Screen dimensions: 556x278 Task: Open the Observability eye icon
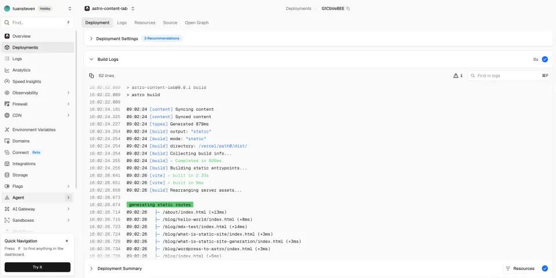7,93
